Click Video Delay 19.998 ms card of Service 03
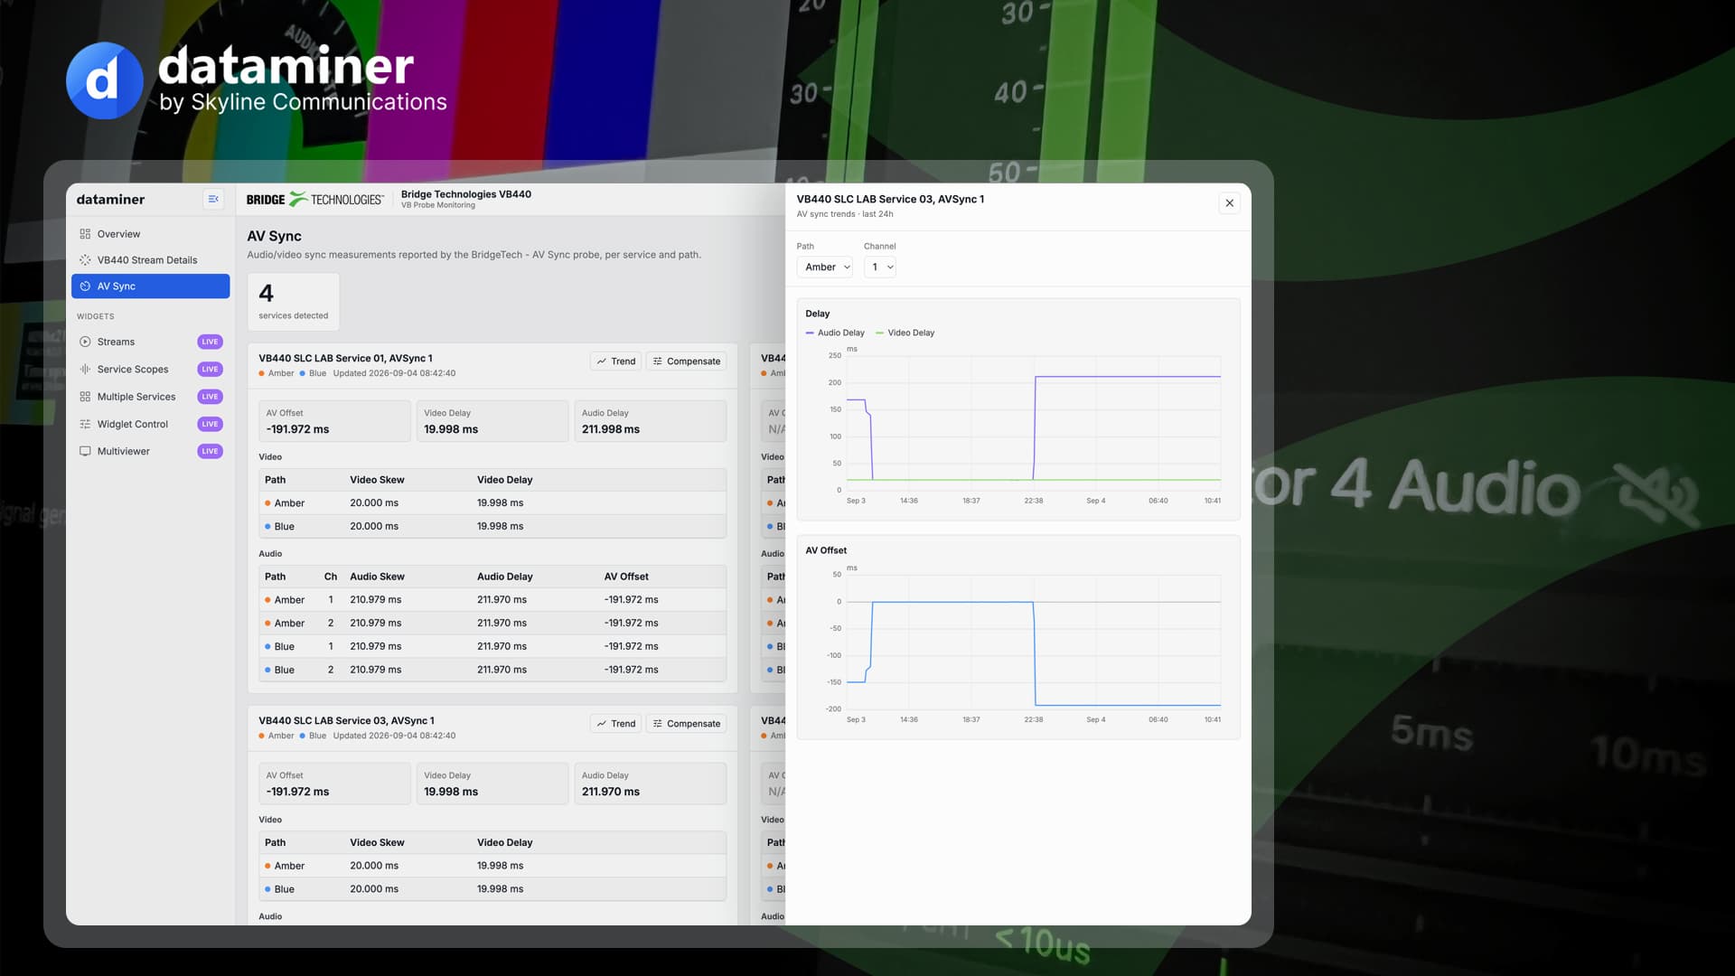 [492, 784]
